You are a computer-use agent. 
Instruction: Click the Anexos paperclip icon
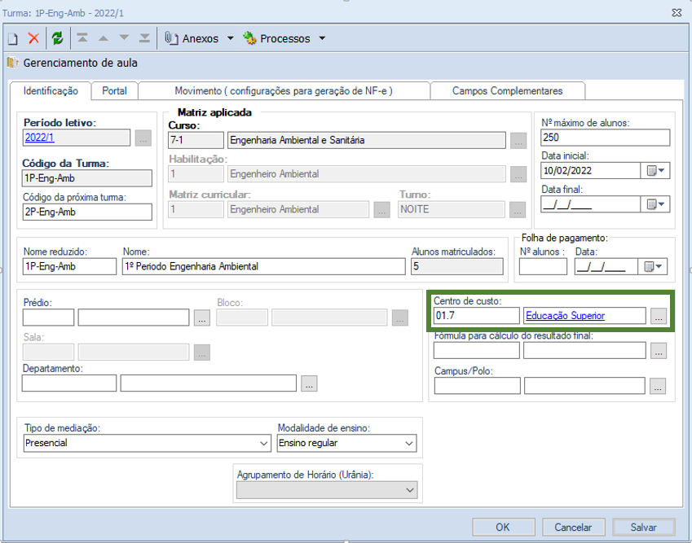tap(171, 38)
